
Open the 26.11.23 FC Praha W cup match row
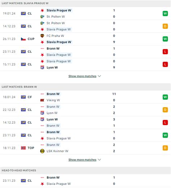click(x=85, y=39)
